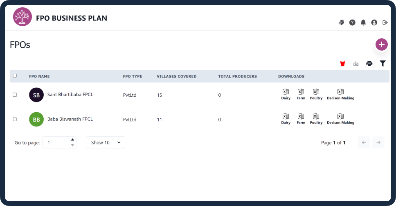Check the box for Sant Bhartibaba FPCL
Screen dimensions: 396x206
coord(15,95)
